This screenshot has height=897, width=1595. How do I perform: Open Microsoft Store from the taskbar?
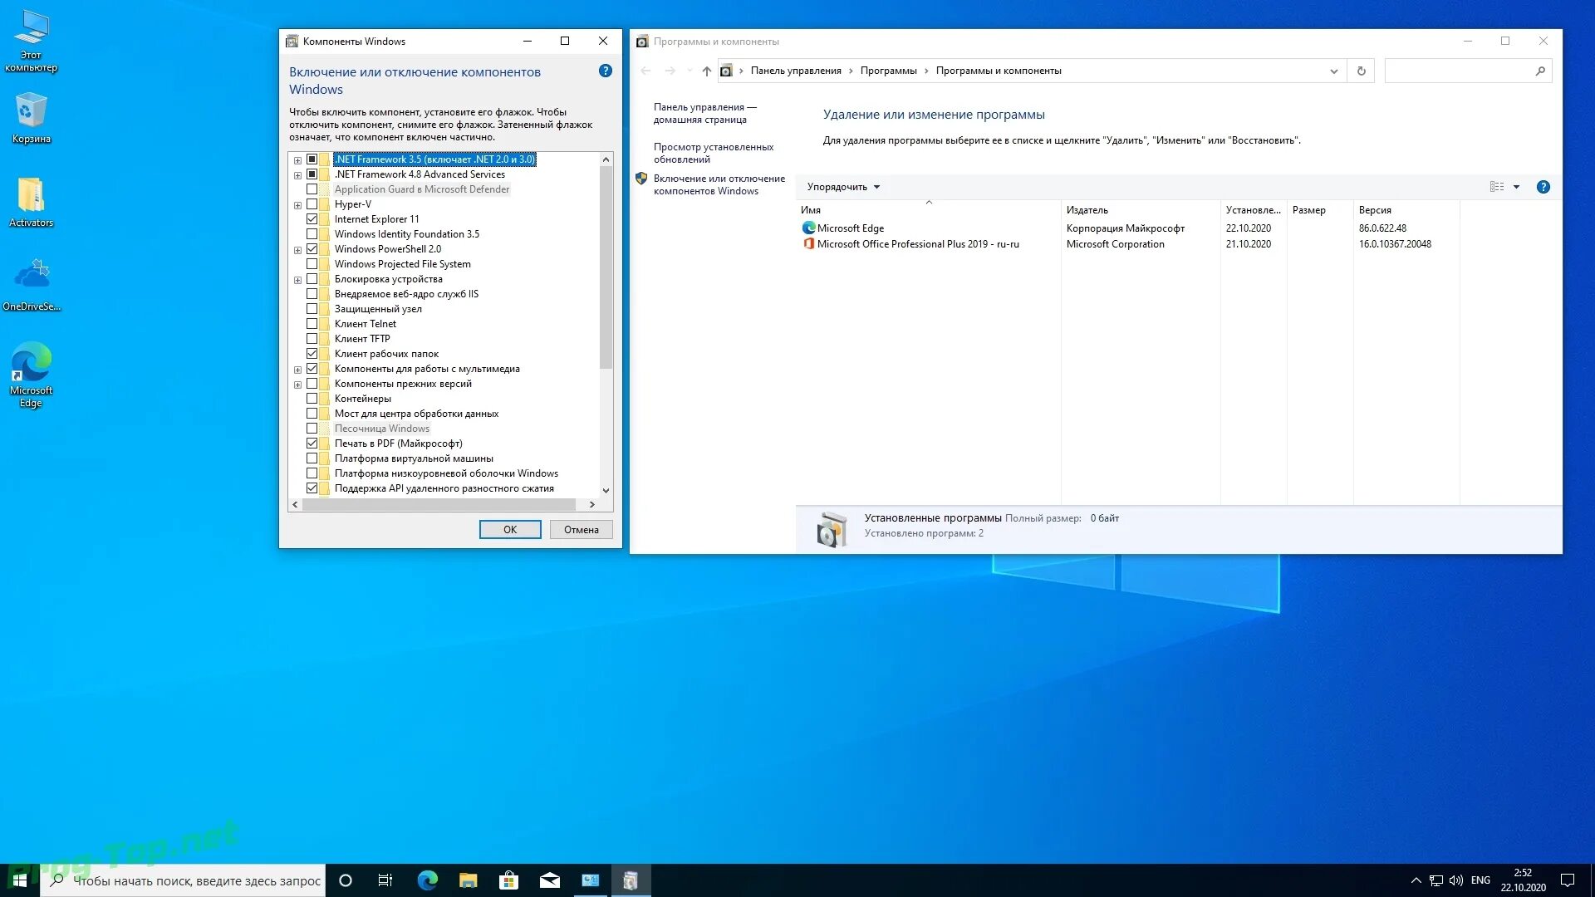point(508,880)
